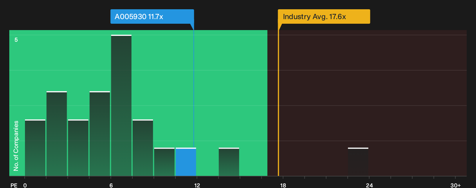Click the A005930 11.7x blue label

click(x=152, y=16)
